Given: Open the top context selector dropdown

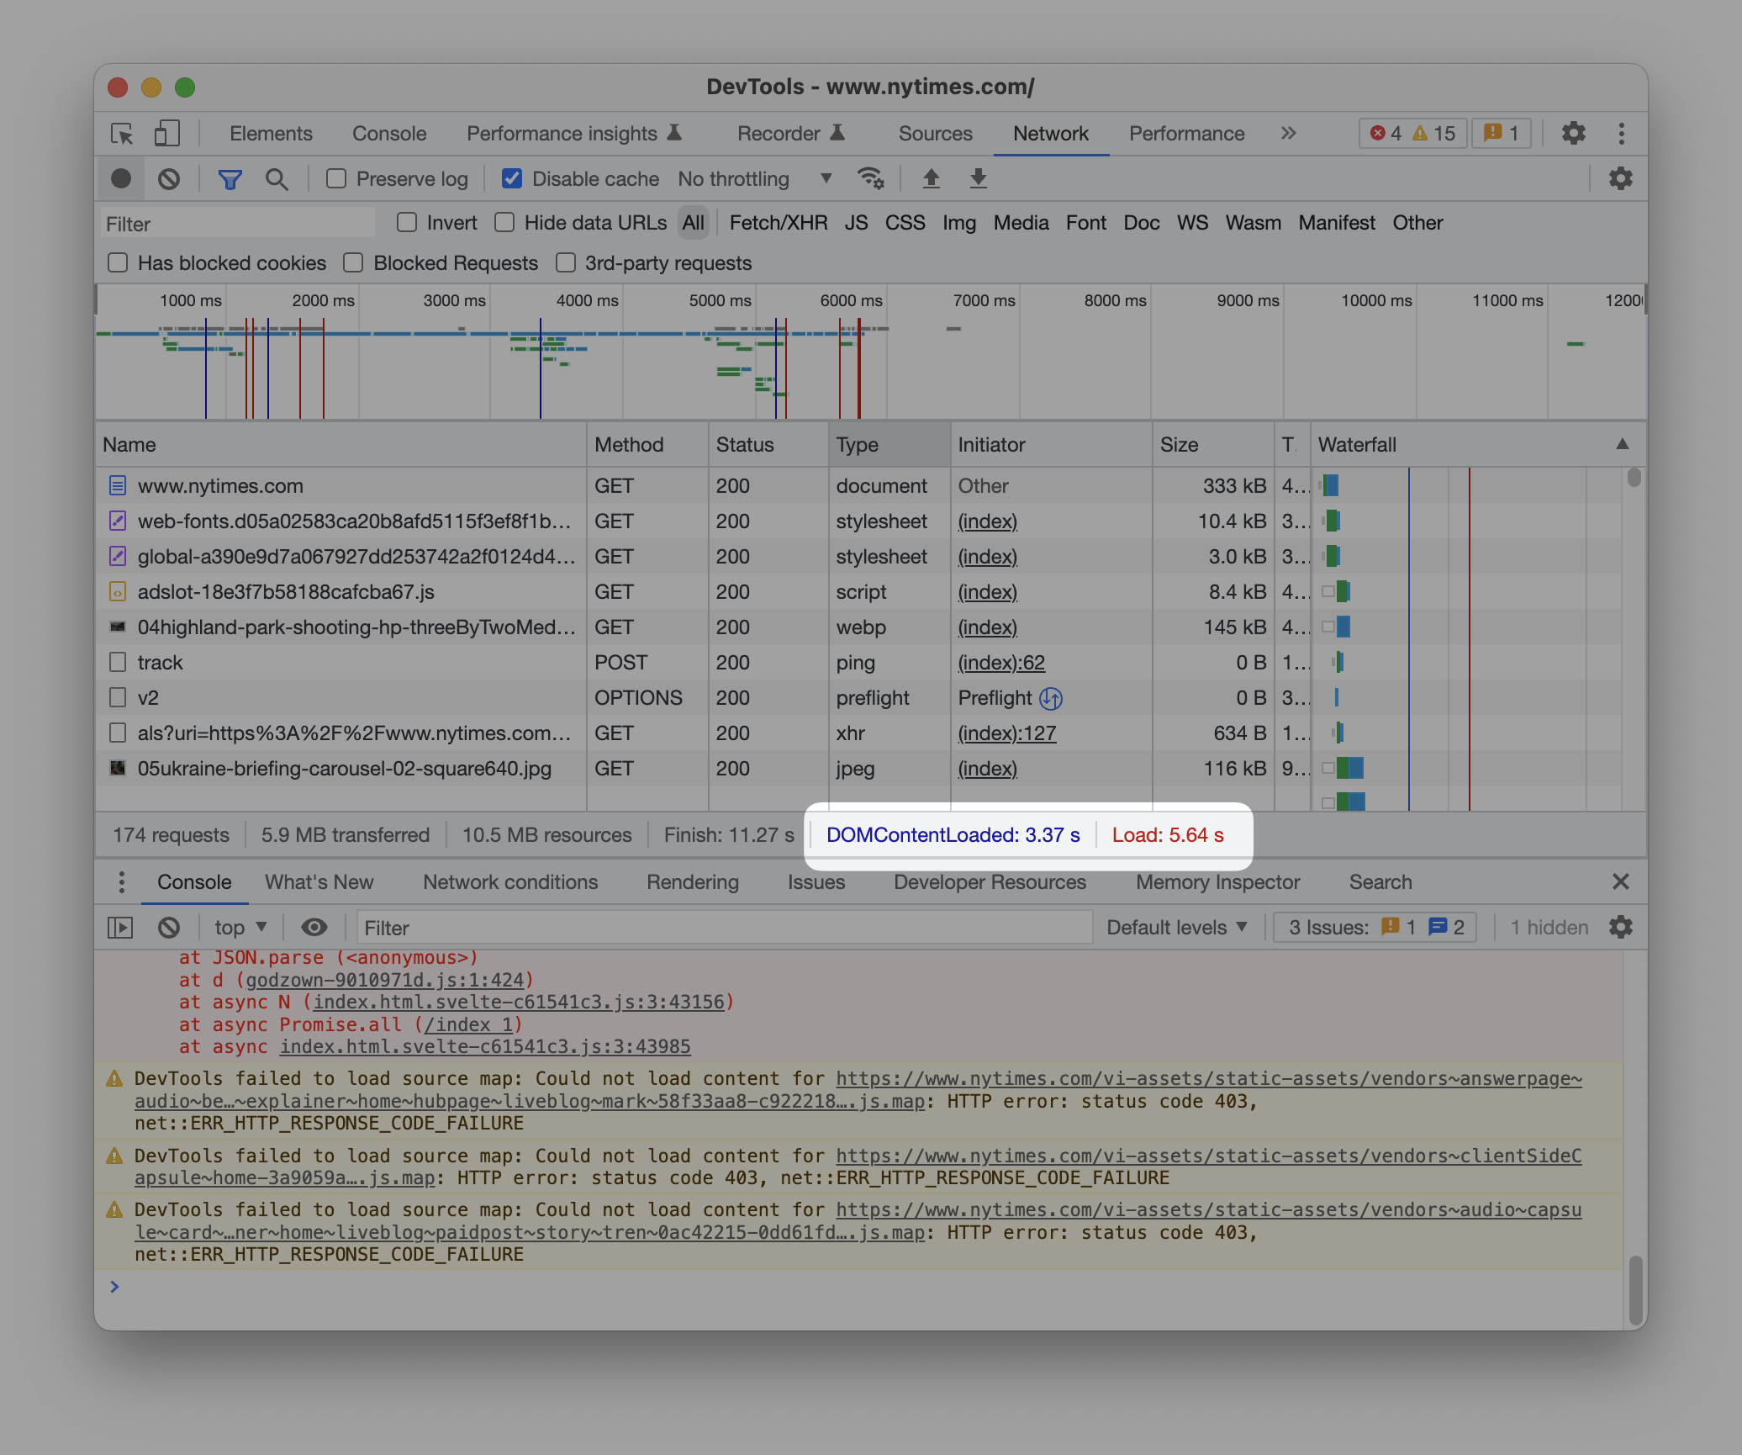Looking at the screenshot, I should click(x=240, y=927).
